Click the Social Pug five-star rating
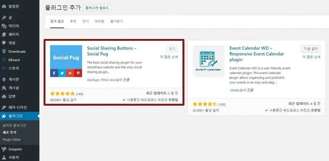This screenshot has height=161, width=329. coord(62,94)
